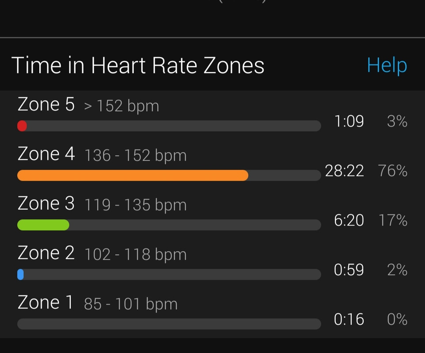Click the red Zone 5 progress bar
Screen dimensions: 425x353
[x=169, y=126]
